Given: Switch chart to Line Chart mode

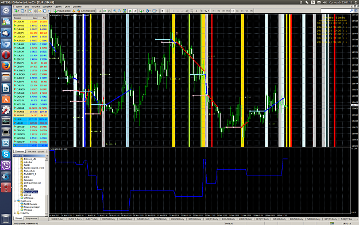Looking at the screenshot, I should (x=109, y=11).
